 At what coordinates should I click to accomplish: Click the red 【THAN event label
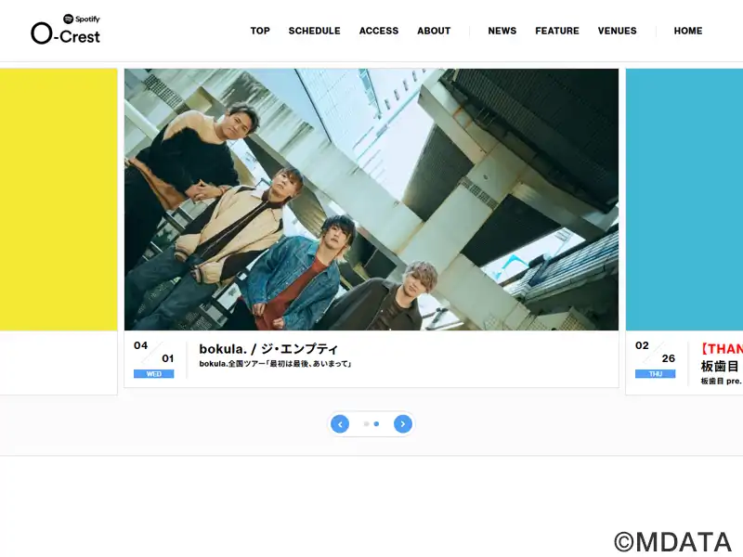point(722,349)
